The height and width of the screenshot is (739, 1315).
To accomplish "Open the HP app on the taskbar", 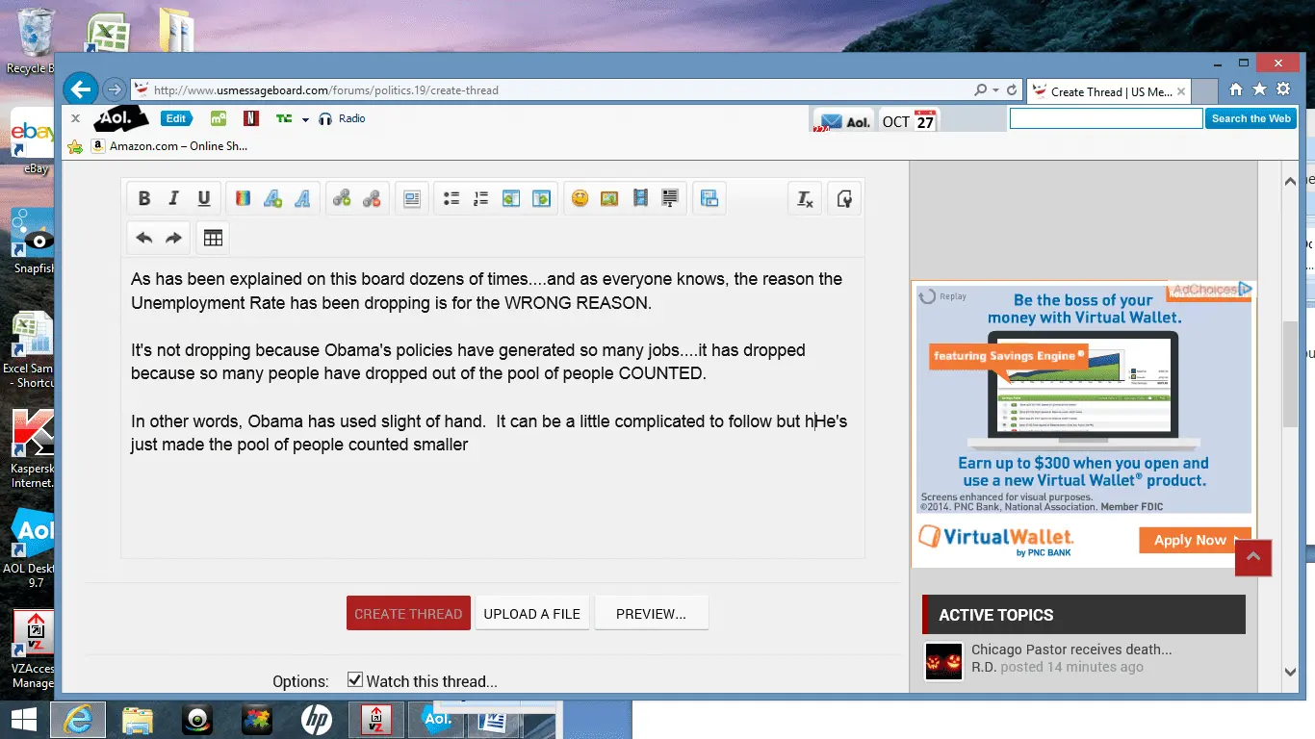I will [317, 719].
